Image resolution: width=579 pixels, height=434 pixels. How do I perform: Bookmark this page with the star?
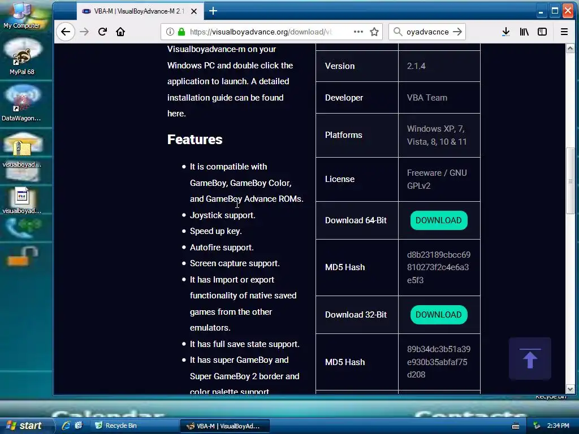tap(374, 32)
